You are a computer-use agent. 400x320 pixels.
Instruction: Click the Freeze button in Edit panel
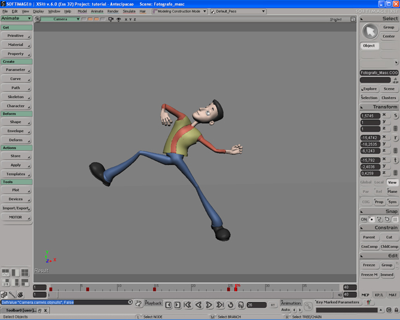(369, 265)
